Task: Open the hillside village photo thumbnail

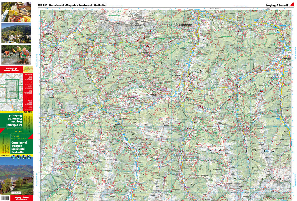Action: 16,33
